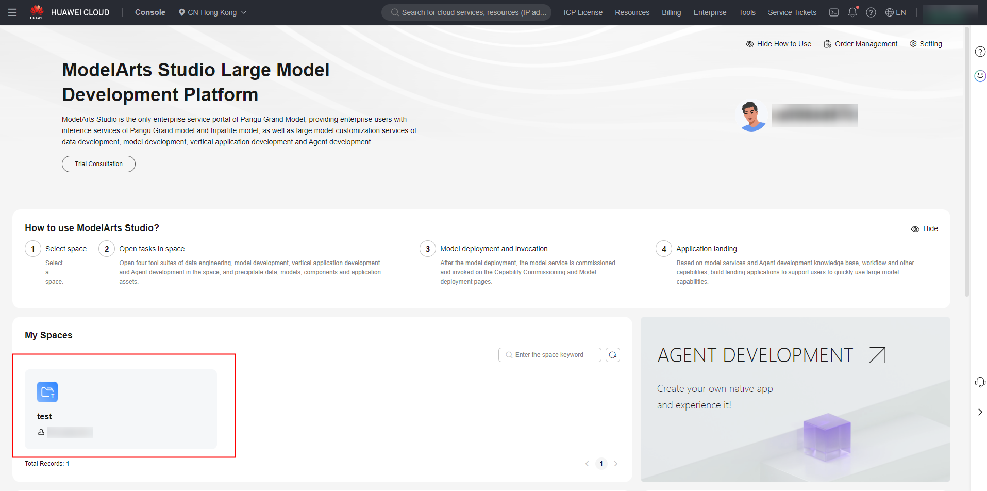The width and height of the screenshot is (987, 491).
Task: Expand the right side panel chevron
Action: pyautogui.click(x=980, y=412)
